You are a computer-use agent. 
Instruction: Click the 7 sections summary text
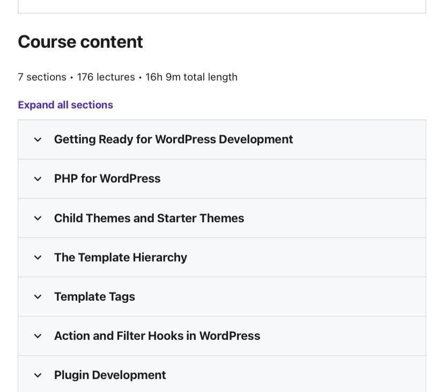coord(42,77)
